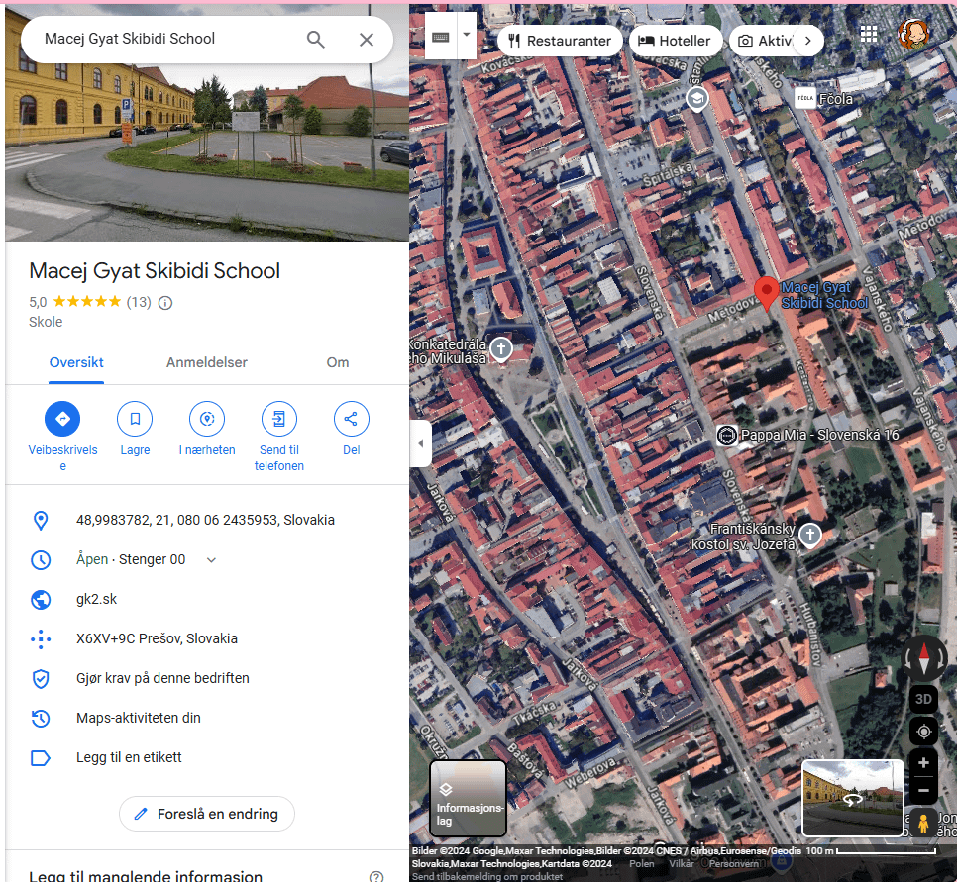The height and width of the screenshot is (882, 957).
Task: Click the school marker icon near Špitálska
Action: (697, 98)
